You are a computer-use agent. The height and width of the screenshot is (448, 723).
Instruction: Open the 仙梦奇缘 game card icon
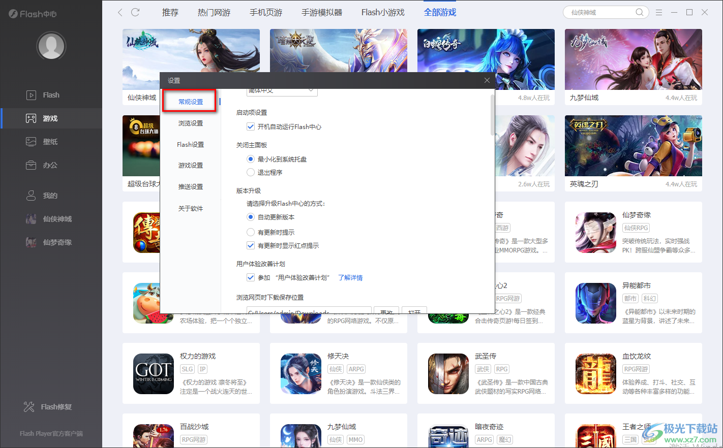tap(596, 233)
